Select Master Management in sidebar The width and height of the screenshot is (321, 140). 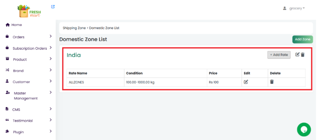pyautogui.click(x=25, y=95)
